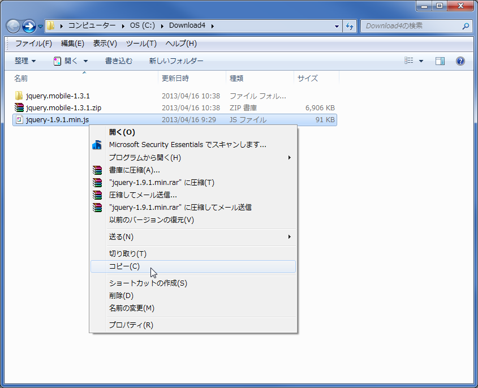Screen dimensions: 478x388
Task: Click WinRAR icon beside に圧縮してメール送信 entry
Action: click(97, 208)
